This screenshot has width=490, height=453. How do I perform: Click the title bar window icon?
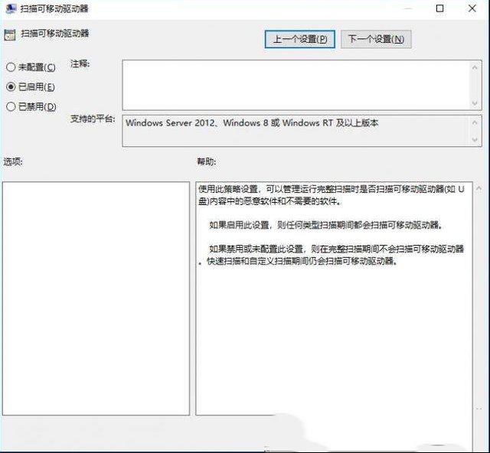11,8
